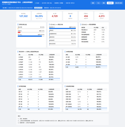Click the 87.90% PA summary rate

(x=51, y=80)
